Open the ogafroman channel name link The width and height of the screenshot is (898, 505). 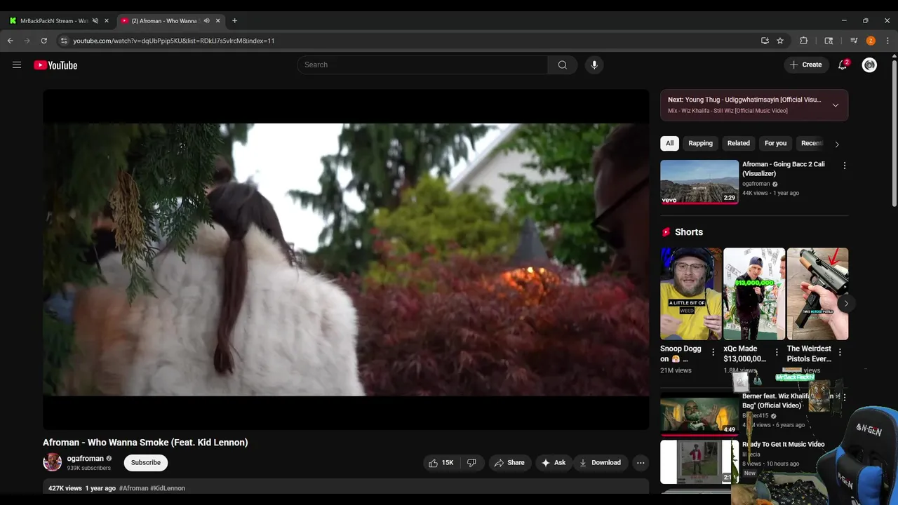coord(85,459)
